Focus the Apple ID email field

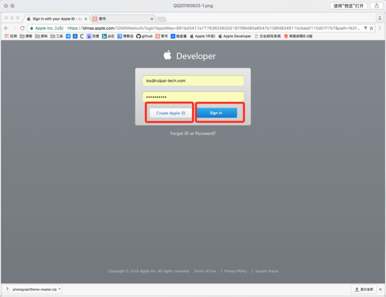193,80
